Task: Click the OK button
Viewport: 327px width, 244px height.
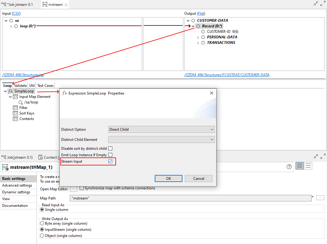Action: (168, 178)
